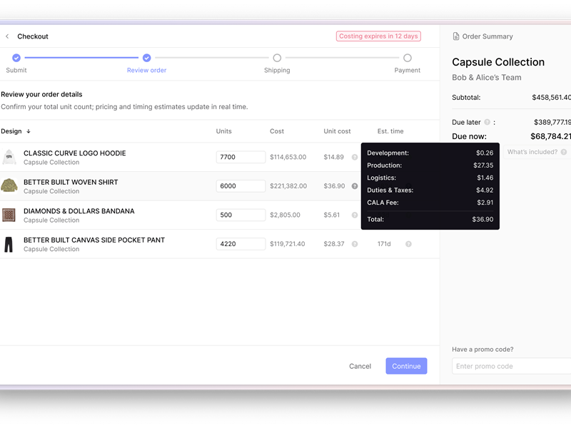The height and width of the screenshot is (428, 571).
Task: Click the BETTER BUILT WOVEN SHIRT design name
Action: pyautogui.click(x=71, y=183)
